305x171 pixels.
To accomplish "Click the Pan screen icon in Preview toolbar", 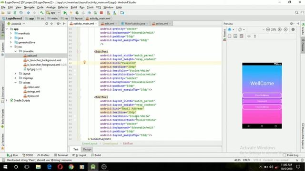I will coord(249,36).
